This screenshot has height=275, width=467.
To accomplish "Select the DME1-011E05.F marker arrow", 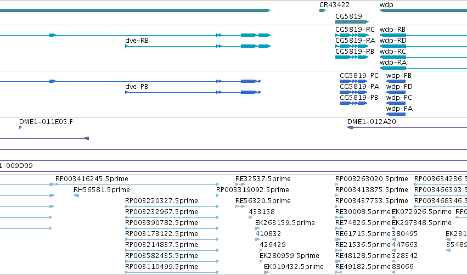I will pyautogui.click(x=20, y=127).
